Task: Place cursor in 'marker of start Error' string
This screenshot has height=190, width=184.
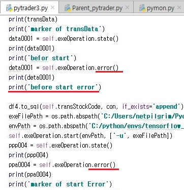Action: tap(68, 184)
